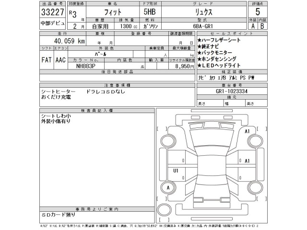307x230 pixels.
Task: Click the 5HB door type value
Action: pos(150,12)
